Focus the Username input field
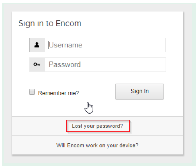 tap(105, 45)
